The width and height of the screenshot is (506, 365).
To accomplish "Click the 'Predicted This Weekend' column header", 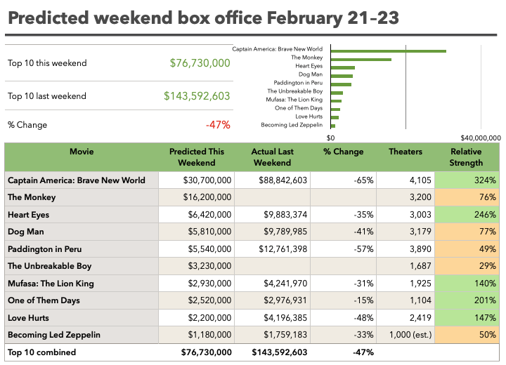I will (x=197, y=157).
